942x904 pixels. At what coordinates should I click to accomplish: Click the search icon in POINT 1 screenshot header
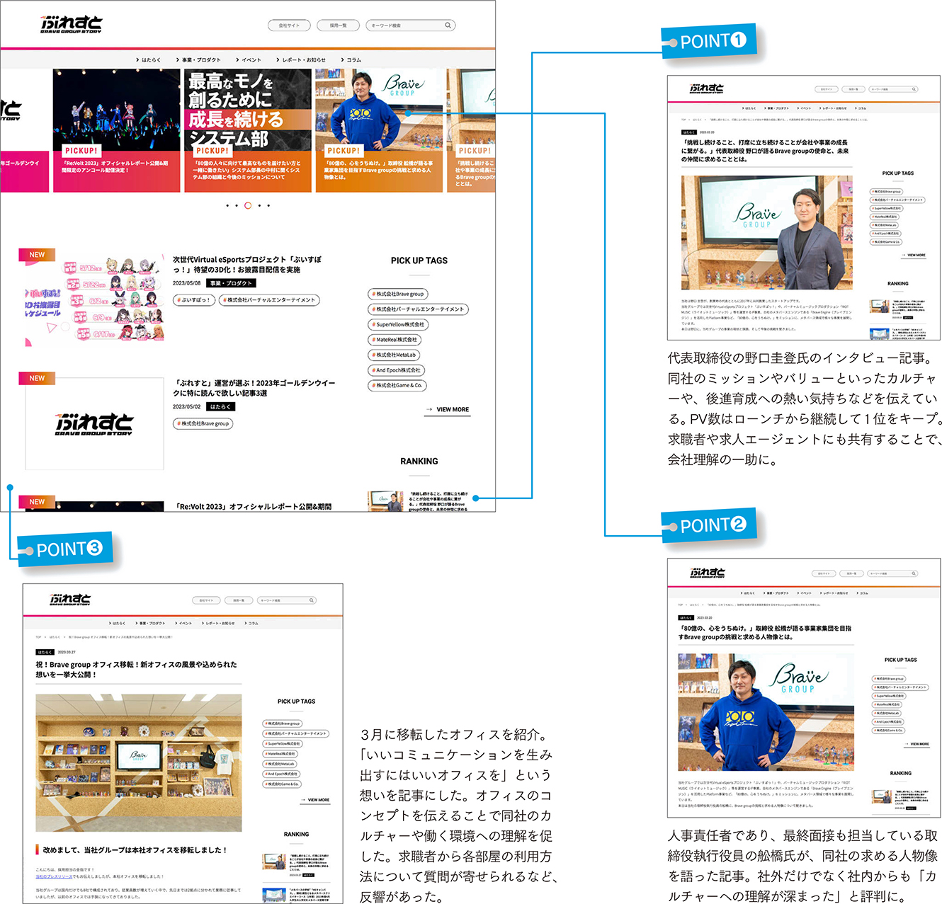[914, 89]
